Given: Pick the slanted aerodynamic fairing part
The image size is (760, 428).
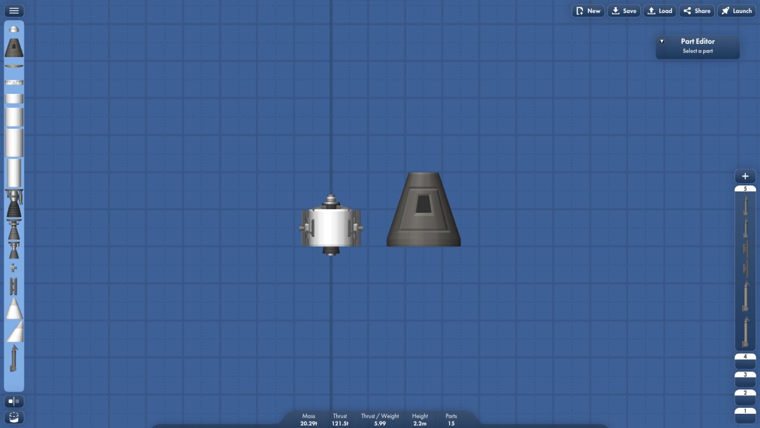Looking at the screenshot, I should [x=14, y=331].
